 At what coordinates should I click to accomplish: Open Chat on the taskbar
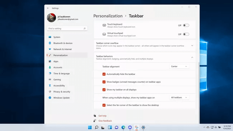pos(116,127)
